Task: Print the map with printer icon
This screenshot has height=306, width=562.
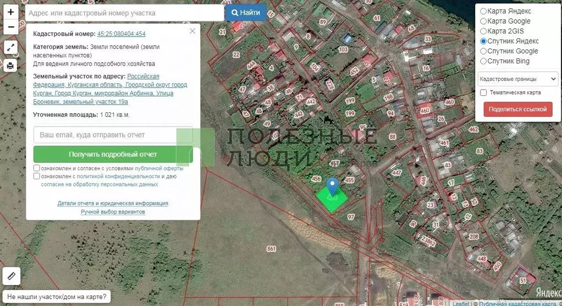Action: [10, 65]
